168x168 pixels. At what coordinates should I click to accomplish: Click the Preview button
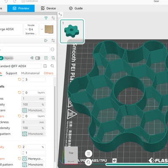21,8
